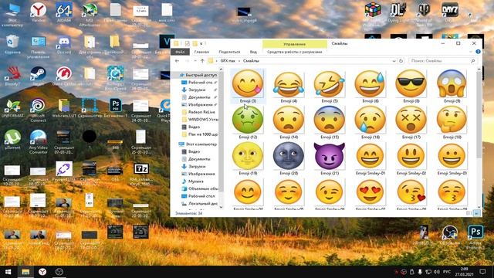The width and height of the screenshot is (494, 278).
Task: Select the green nauseated emoji Emoji (12)
Action: (x=248, y=120)
